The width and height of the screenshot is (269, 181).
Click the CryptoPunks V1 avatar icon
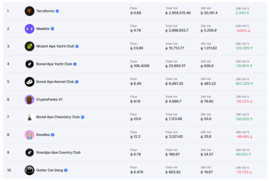29,100
